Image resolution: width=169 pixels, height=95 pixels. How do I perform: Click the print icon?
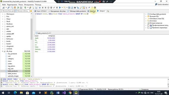tap(21, 8)
